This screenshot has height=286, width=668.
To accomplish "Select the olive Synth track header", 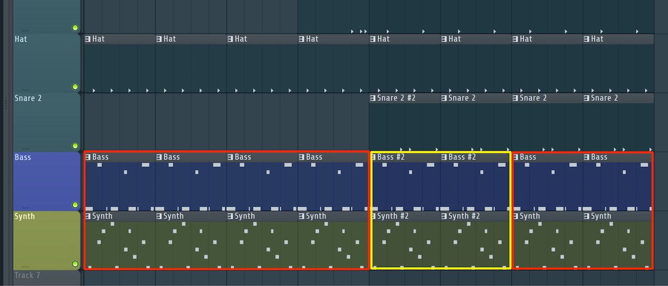I will 47,240.
